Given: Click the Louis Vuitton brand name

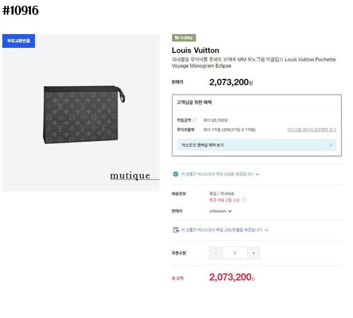Looking at the screenshot, I should coord(195,51).
